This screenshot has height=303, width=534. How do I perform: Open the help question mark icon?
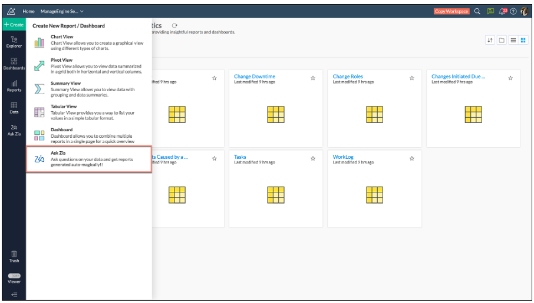513,11
